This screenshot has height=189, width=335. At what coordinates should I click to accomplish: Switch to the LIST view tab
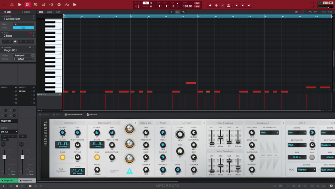tap(58, 12)
